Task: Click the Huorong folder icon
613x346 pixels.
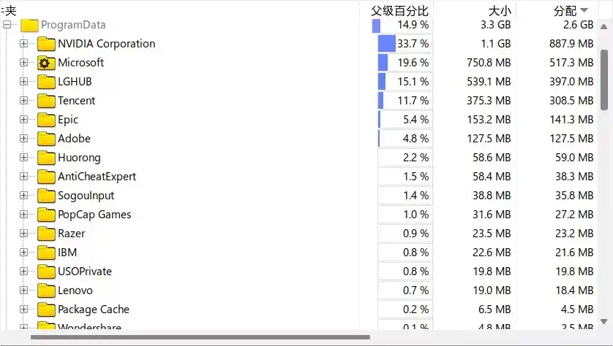Action: click(46, 158)
